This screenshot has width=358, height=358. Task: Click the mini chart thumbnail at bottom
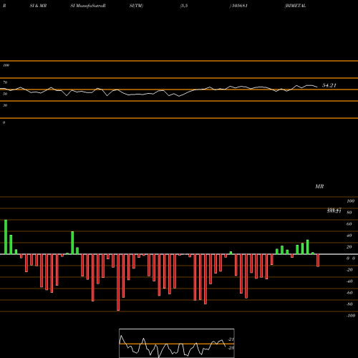pyautogui.click(x=177, y=343)
